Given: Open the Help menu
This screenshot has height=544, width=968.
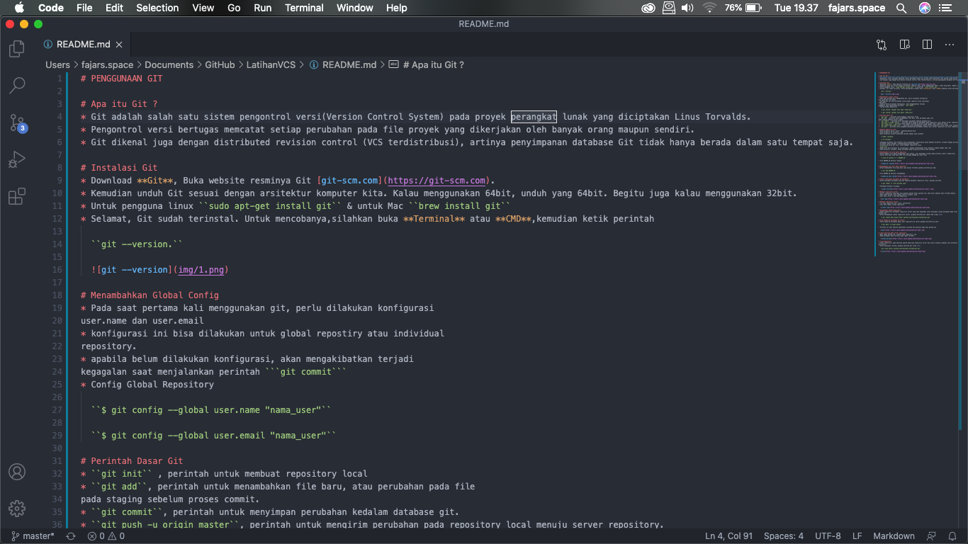Looking at the screenshot, I should click(x=397, y=8).
